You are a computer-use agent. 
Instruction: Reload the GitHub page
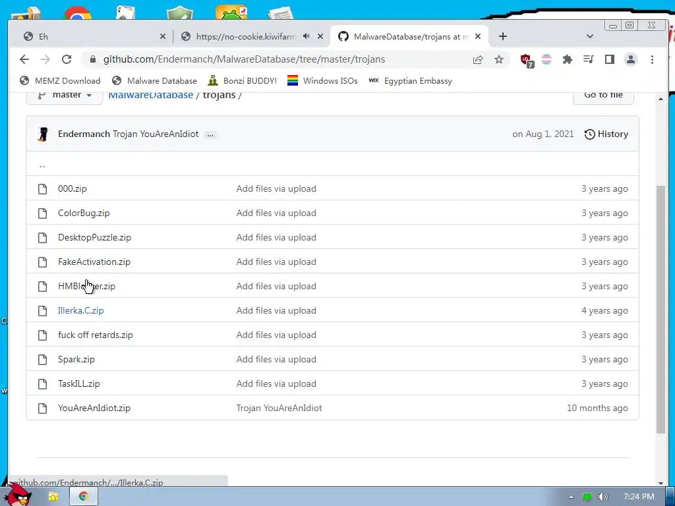tap(67, 59)
